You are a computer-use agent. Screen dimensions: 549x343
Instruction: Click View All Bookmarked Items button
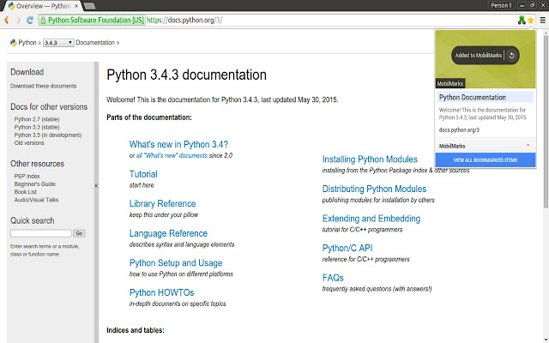point(486,160)
